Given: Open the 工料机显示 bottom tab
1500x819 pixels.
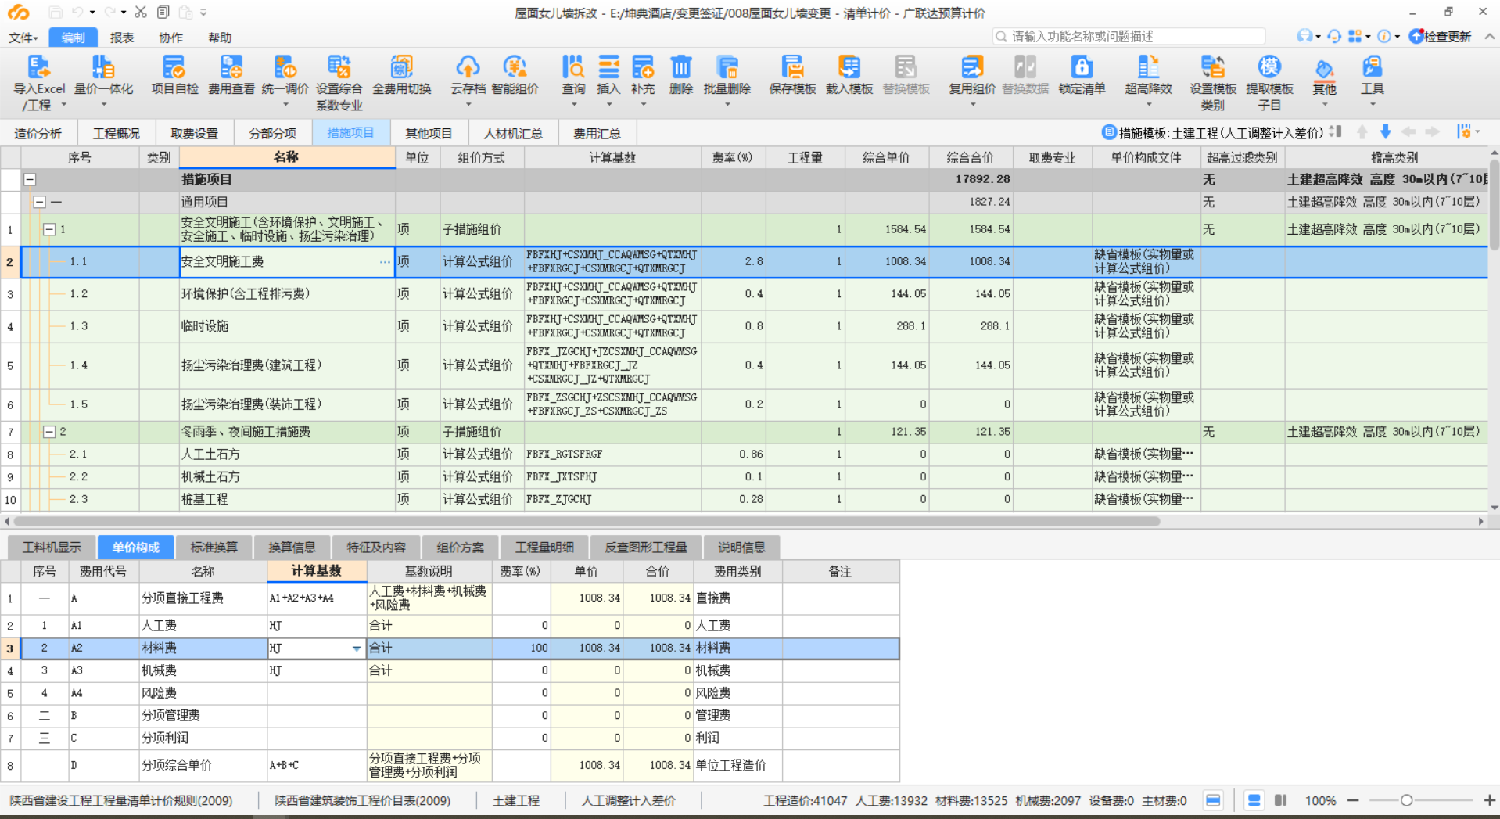Looking at the screenshot, I should click(52, 547).
